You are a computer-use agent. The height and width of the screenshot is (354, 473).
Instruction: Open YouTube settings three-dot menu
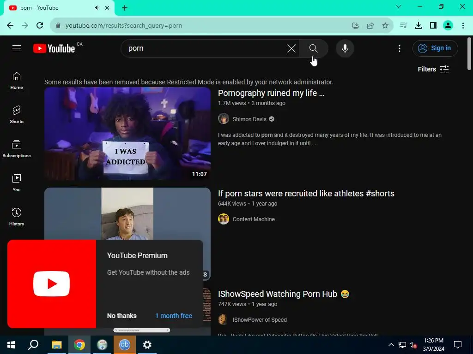click(400, 48)
